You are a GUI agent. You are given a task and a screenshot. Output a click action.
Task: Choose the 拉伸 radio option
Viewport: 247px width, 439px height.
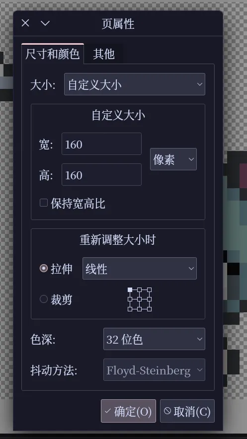tap(44, 269)
